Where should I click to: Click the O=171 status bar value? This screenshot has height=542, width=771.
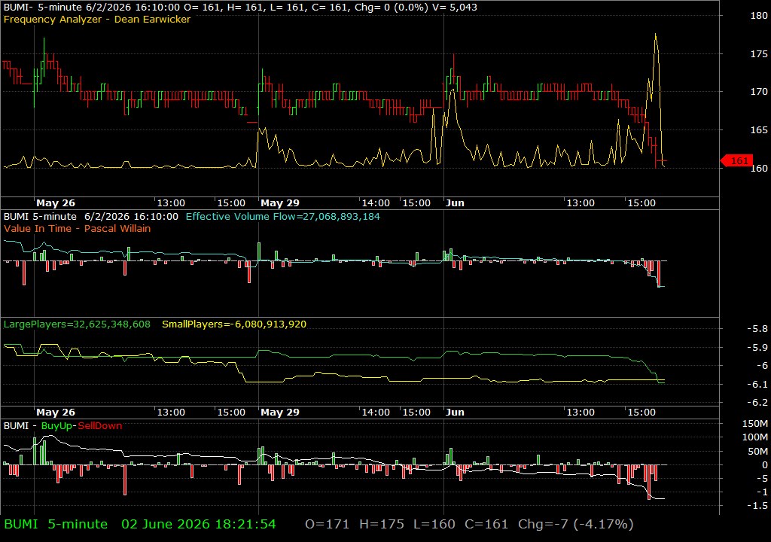[327, 524]
